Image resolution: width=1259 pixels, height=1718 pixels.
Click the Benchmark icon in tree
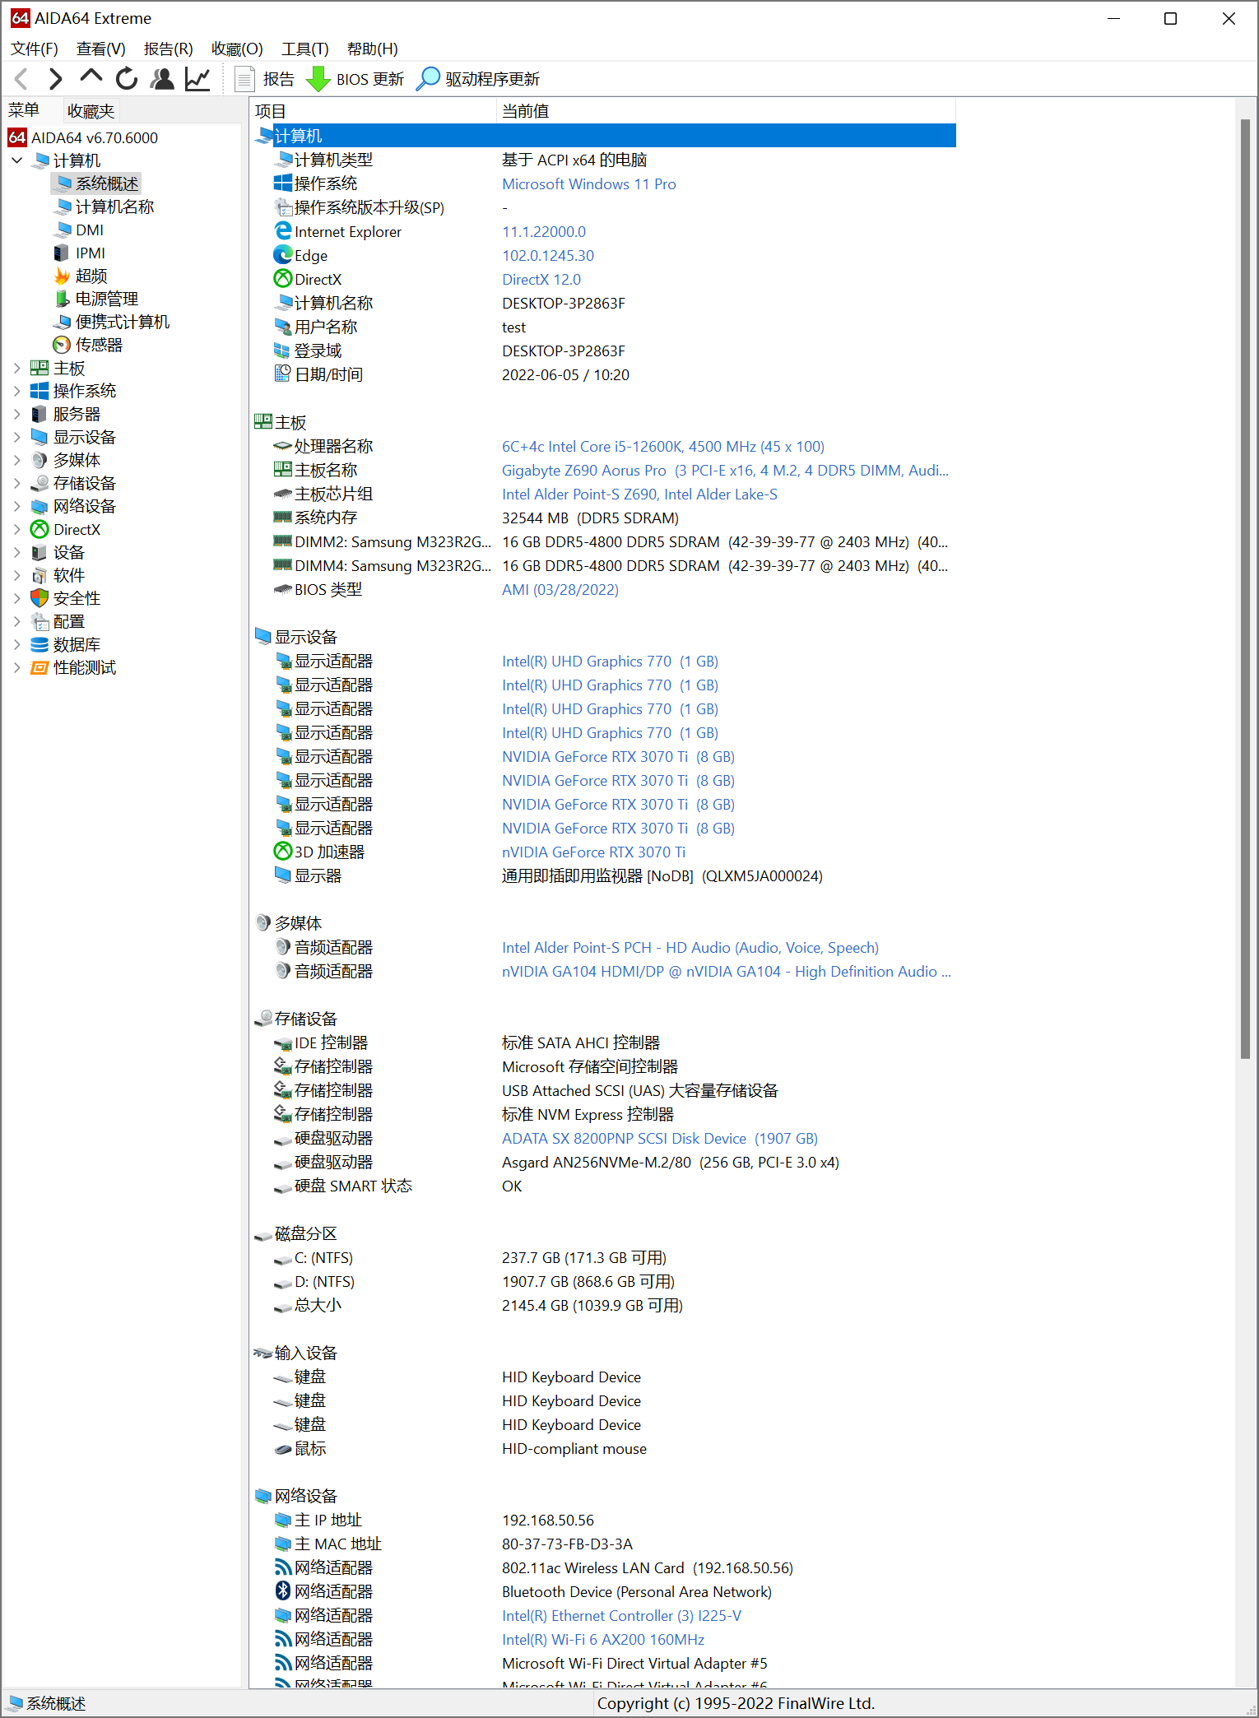(39, 667)
